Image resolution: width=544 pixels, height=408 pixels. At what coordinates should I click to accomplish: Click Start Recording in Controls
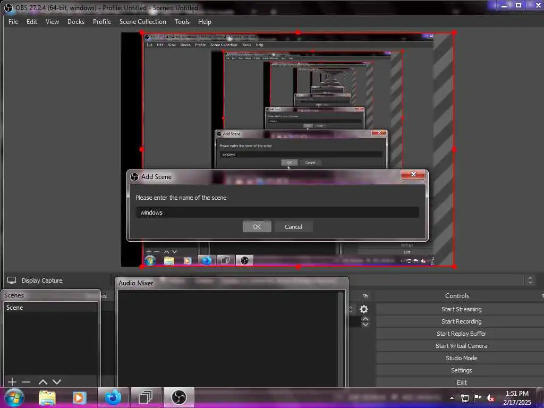tap(461, 321)
